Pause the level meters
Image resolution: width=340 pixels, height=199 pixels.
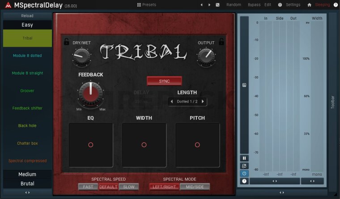pos(244,158)
